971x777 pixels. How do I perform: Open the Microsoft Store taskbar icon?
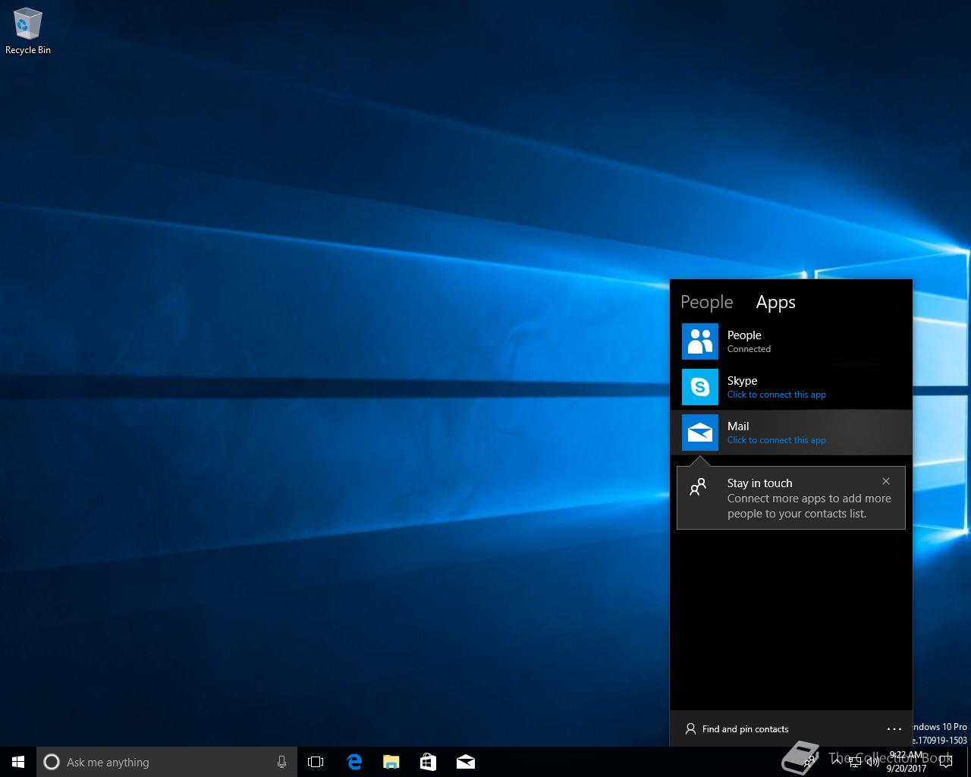(428, 762)
